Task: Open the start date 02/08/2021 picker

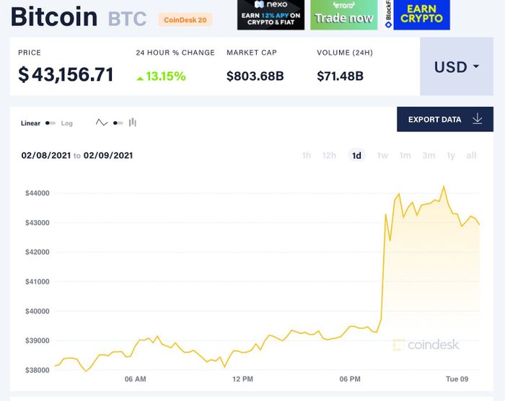Action: click(46, 156)
